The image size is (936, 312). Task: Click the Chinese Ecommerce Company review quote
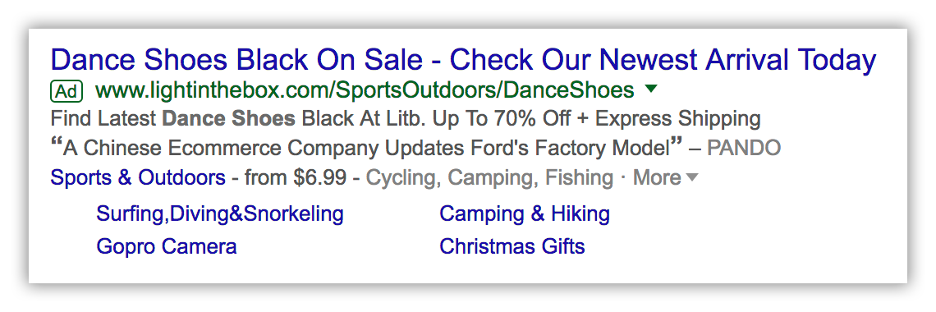(366, 148)
